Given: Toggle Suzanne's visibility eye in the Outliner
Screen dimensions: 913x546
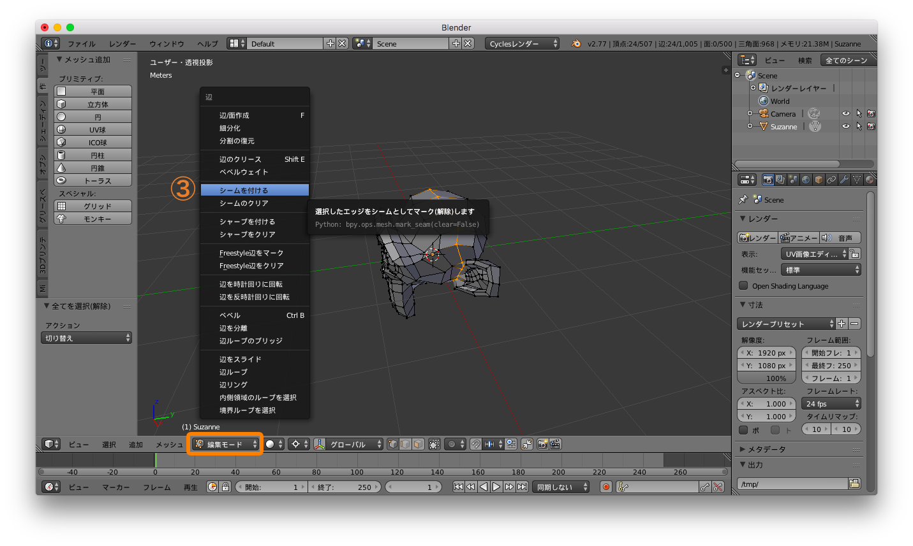Looking at the screenshot, I should pyautogui.click(x=845, y=126).
